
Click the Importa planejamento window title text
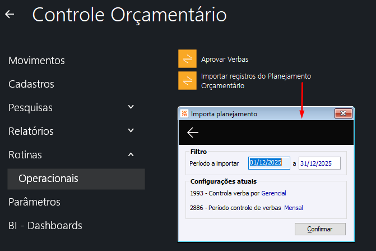[x=224, y=114]
